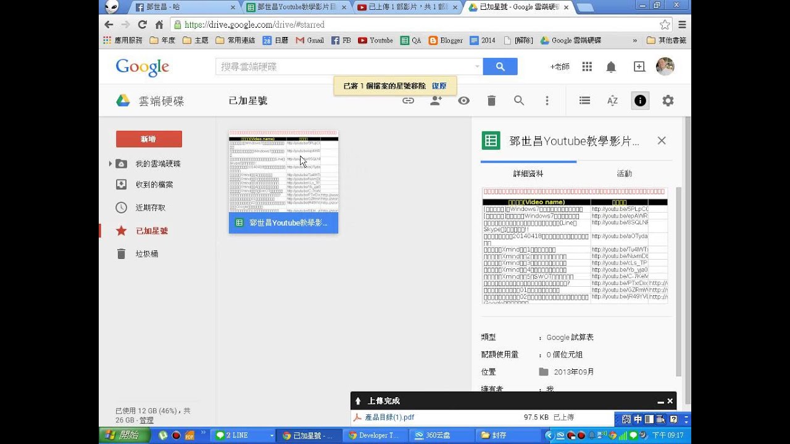Image resolution: width=790 pixels, height=444 pixels.
Task: Click the Google logo
Action: pos(143,67)
